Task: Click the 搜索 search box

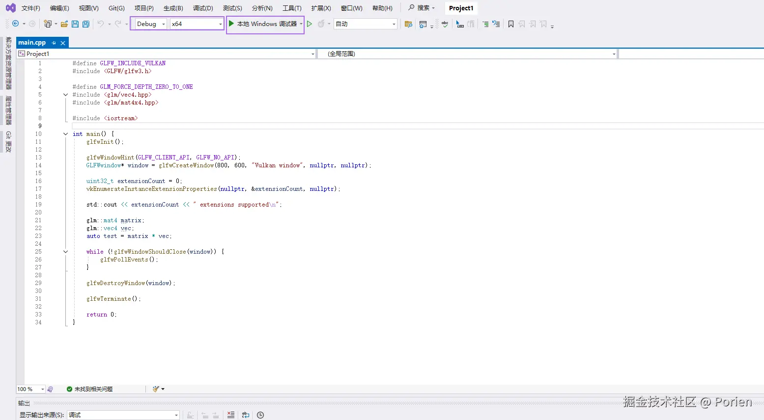Action: pos(422,8)
